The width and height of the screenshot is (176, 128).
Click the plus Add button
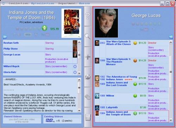[x=88, y=57]
